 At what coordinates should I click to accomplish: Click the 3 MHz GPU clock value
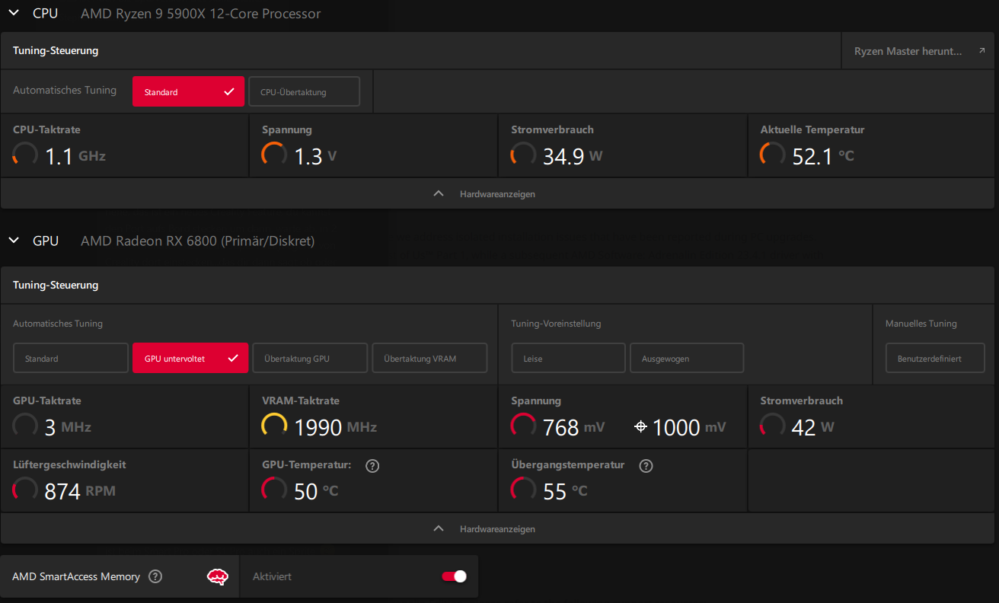[x=68, y=428]
